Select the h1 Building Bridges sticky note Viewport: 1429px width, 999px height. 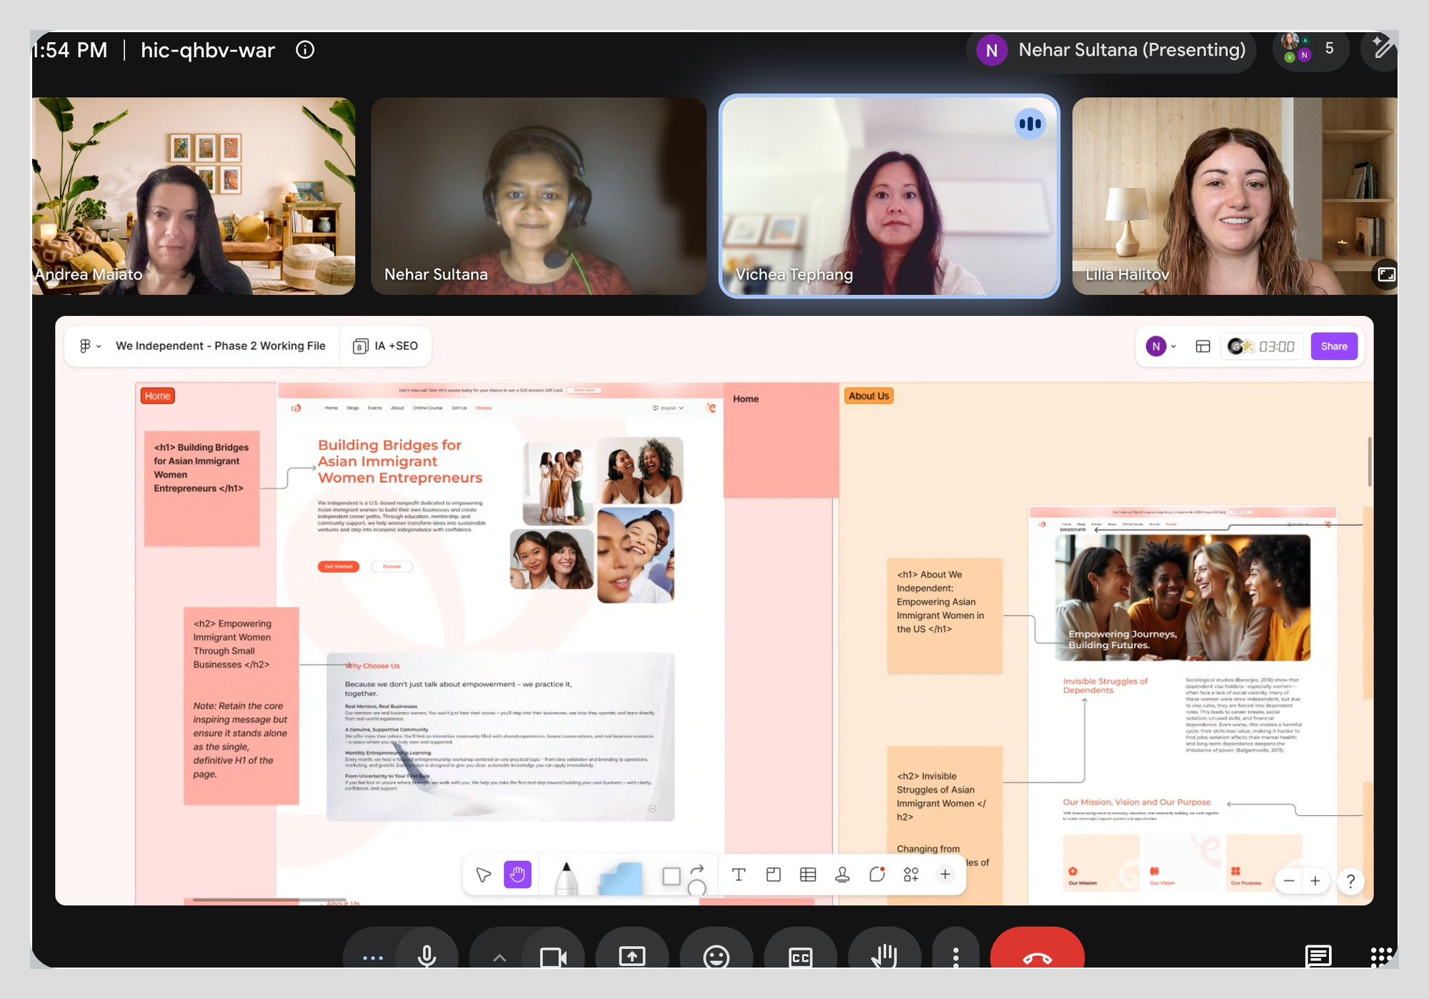(x=202, y=489)
